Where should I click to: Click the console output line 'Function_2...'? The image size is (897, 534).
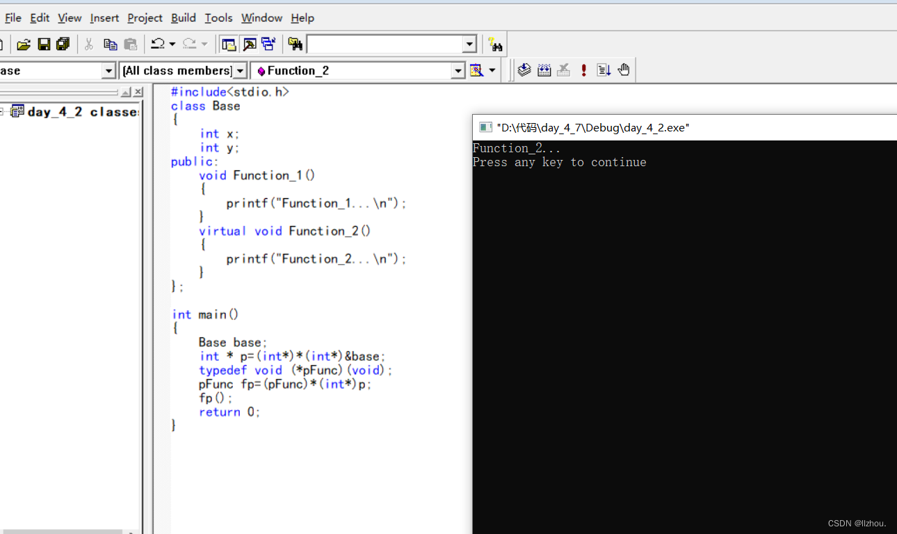(517, 148)
